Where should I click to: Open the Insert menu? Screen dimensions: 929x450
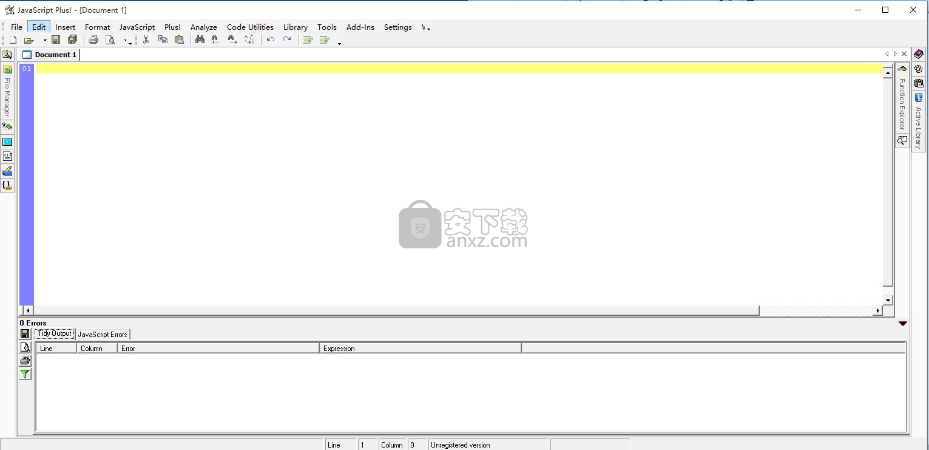point(66,27)
